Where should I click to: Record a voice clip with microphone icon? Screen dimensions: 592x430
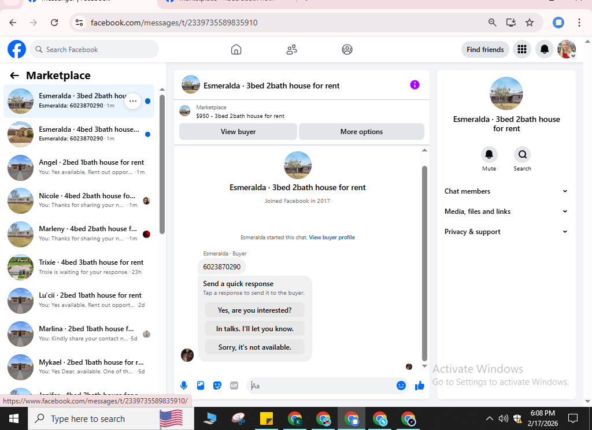click(184, 385)
